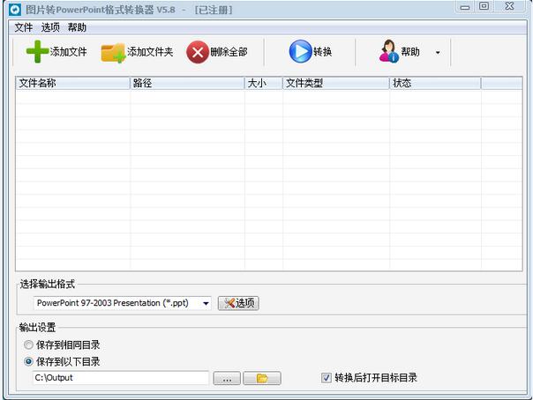Screen dimensions: 533x400
Task: Expand the 帮助 toolbar dropdown arrow
Action: point(438,53)
